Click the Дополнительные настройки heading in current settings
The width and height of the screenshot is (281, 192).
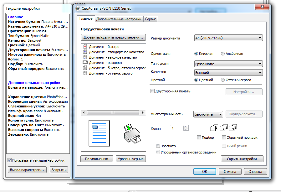[34, 83]
